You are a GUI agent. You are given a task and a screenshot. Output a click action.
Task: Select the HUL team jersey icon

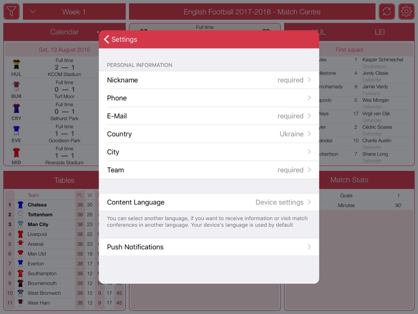(16, 64)
